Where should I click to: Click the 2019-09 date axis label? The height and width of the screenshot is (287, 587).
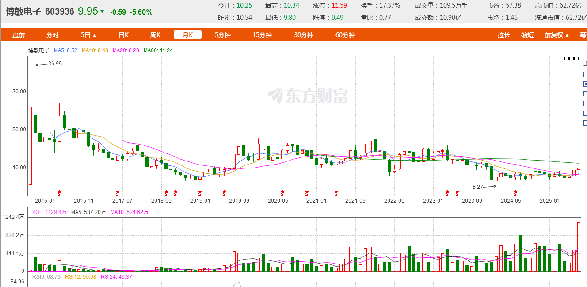pos(239,200)
